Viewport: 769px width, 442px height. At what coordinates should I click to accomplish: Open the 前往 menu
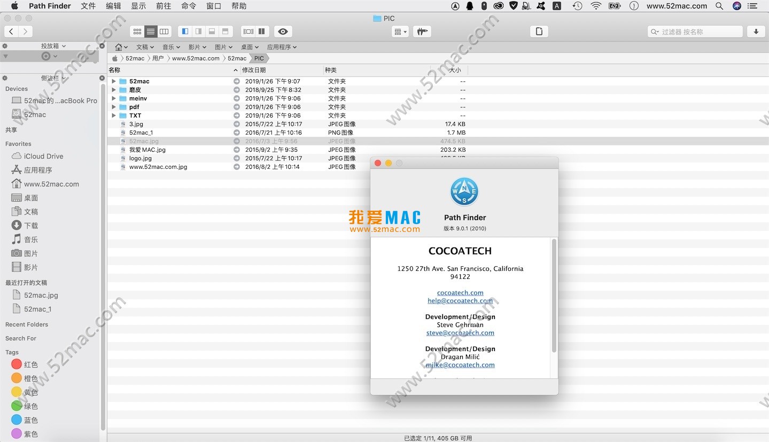(x=164, y=6)
